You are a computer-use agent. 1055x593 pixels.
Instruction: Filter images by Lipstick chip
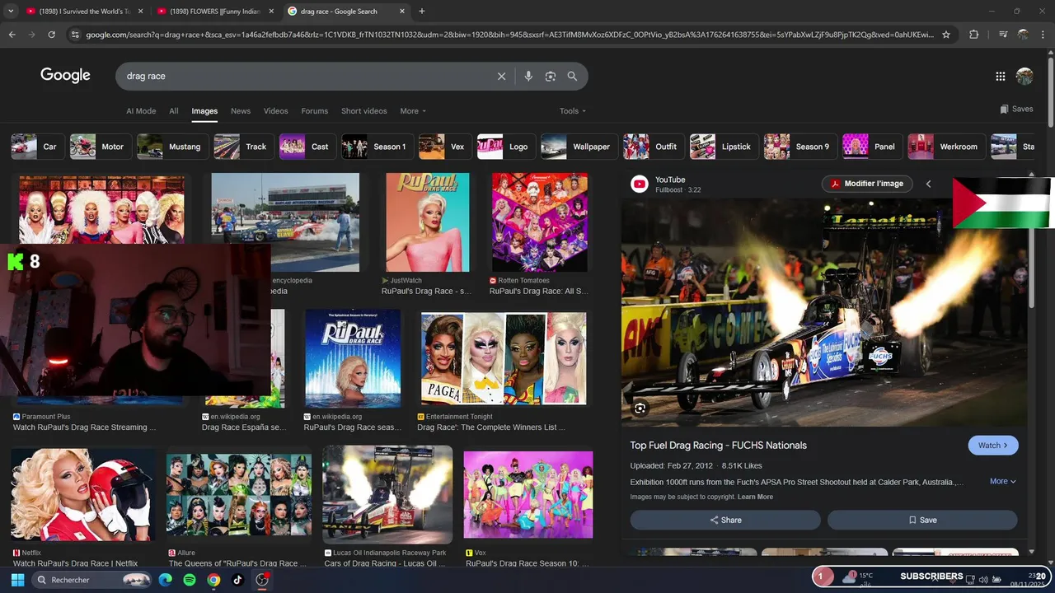click(x=724, y=147)
